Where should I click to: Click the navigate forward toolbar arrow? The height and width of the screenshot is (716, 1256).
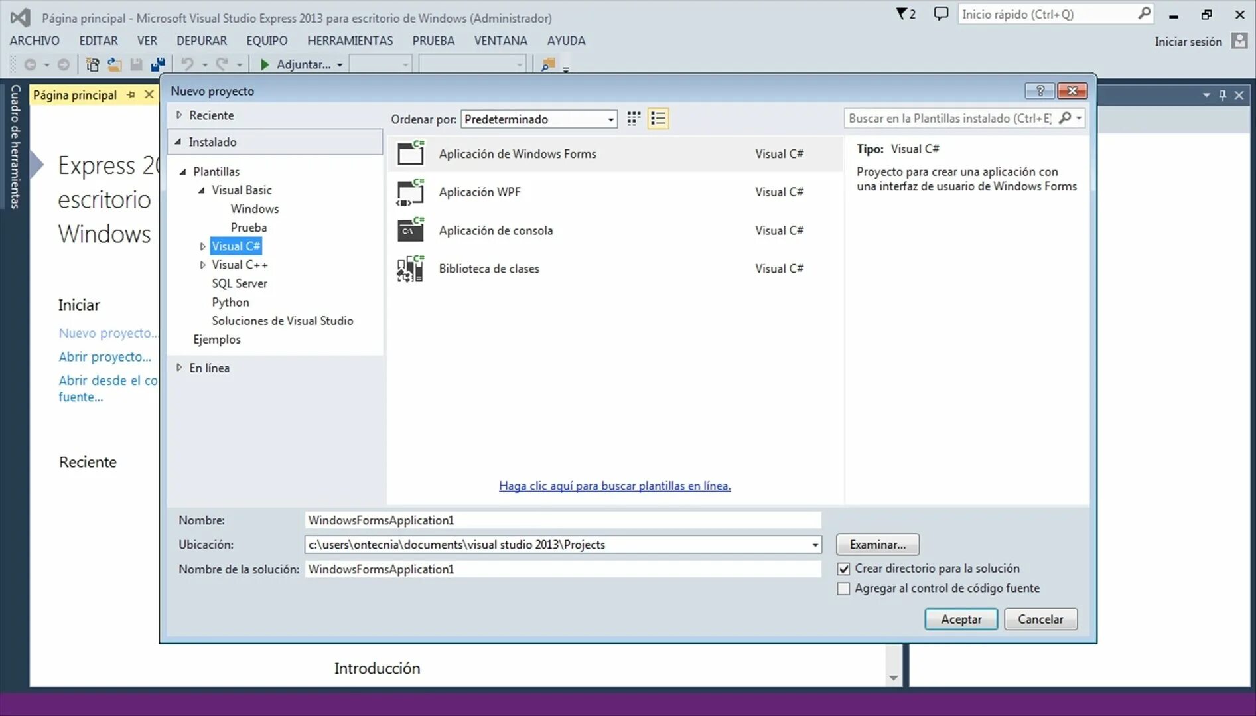coord(64,64)
